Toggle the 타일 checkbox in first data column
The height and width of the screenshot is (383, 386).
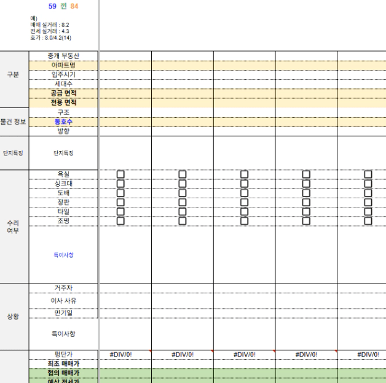120,212
